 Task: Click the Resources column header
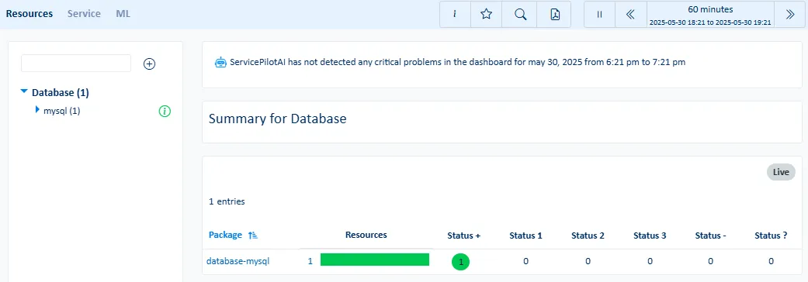coord(366,235)
